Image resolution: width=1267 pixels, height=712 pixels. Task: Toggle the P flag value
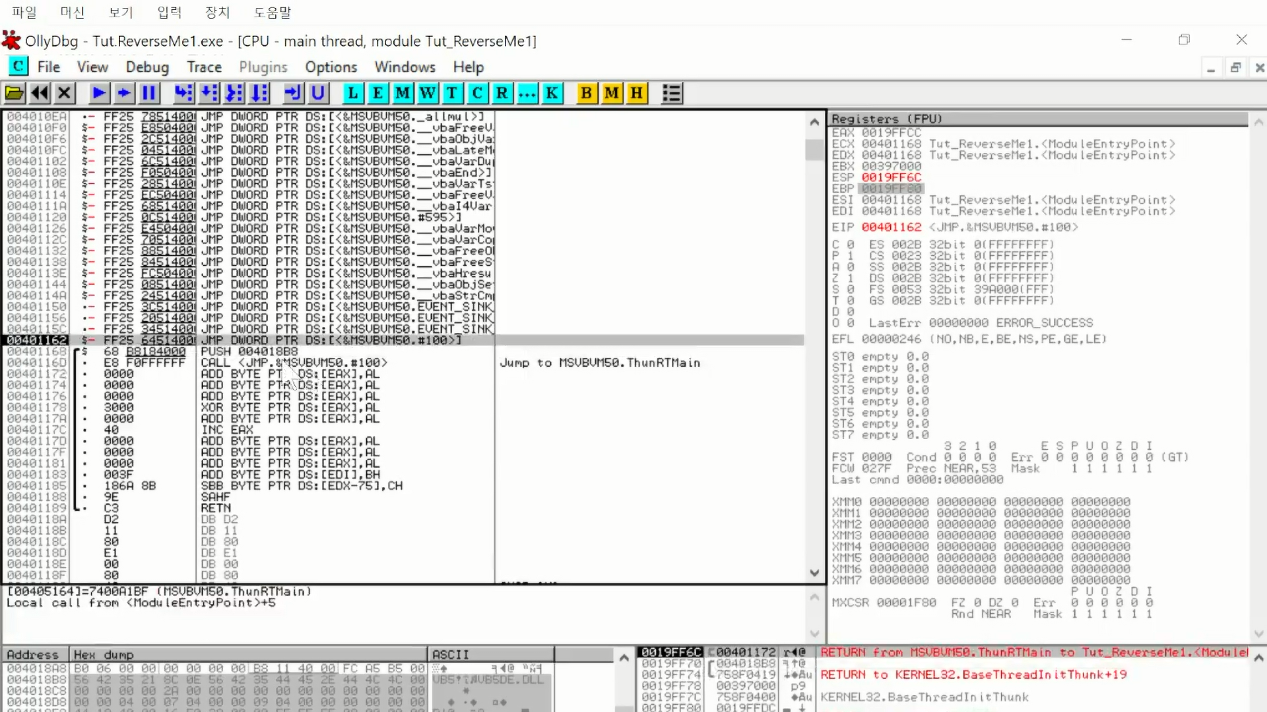click(851, 256)
